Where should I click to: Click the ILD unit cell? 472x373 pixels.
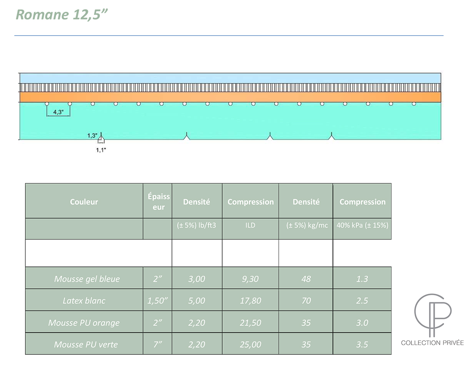[x=250, y=225]
